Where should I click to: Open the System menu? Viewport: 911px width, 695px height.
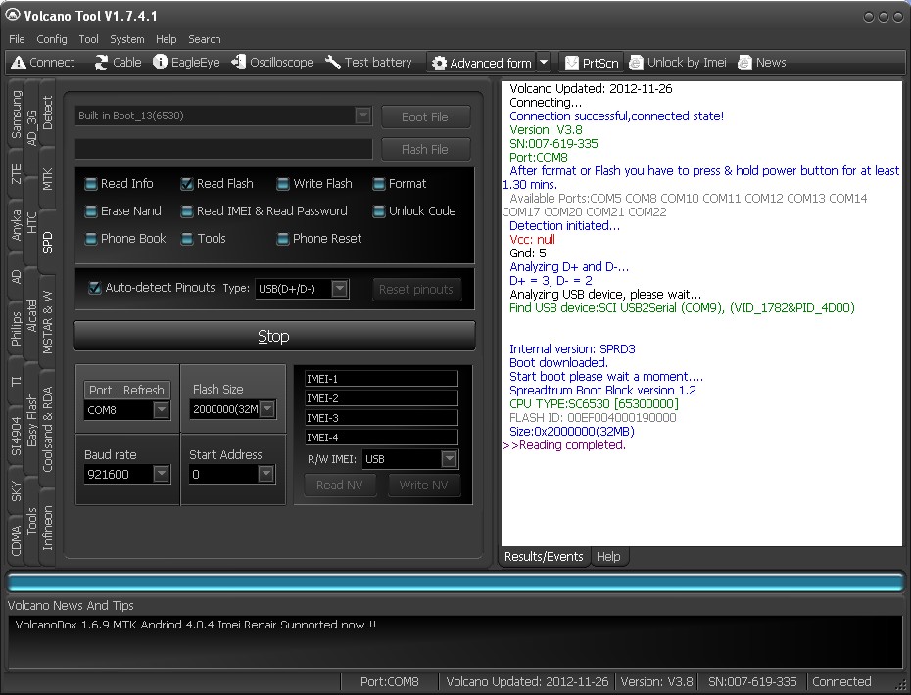click(x=127, y=39)
